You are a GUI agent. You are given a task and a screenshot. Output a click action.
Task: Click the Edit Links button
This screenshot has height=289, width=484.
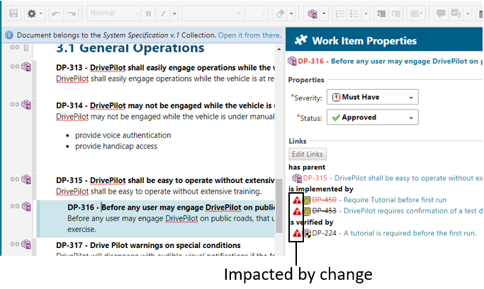point(308,154)
